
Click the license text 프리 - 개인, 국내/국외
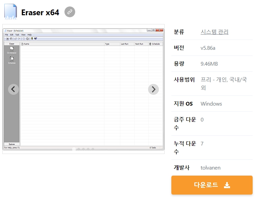click(224, 84)
